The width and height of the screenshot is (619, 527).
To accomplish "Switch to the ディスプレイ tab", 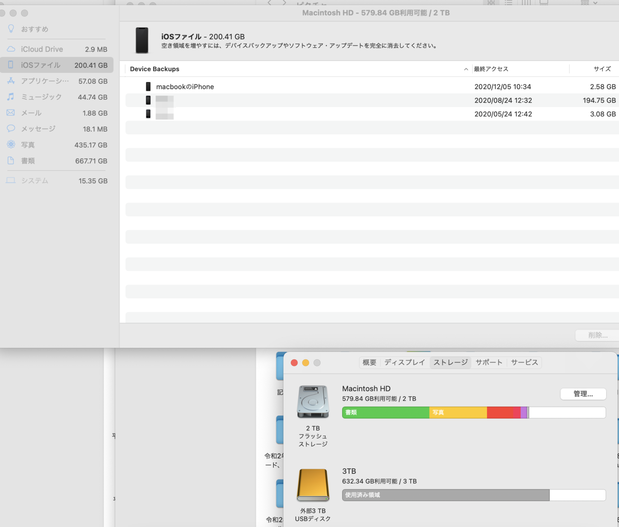I will (404, 363).
